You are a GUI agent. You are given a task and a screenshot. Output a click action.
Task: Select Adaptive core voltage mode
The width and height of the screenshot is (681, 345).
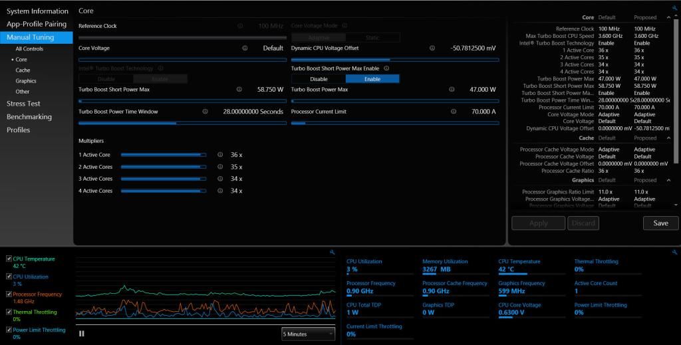tap(319, 38)
